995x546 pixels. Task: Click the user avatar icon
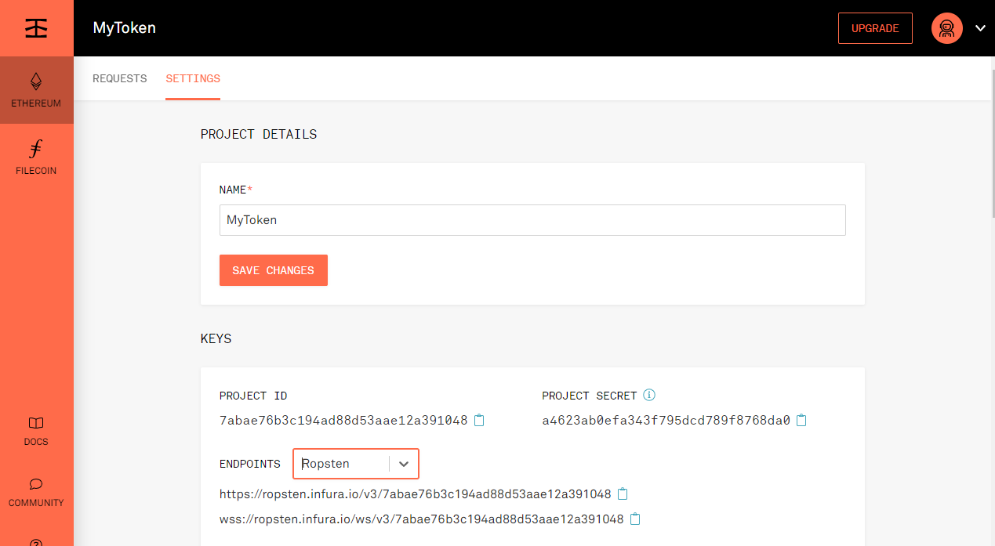947,28
